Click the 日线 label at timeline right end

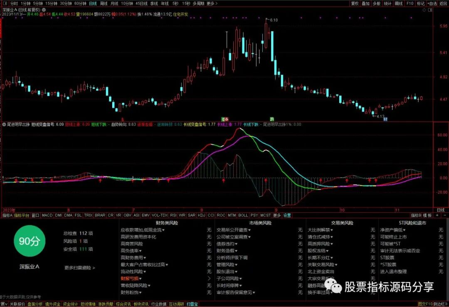coord(441,210)
